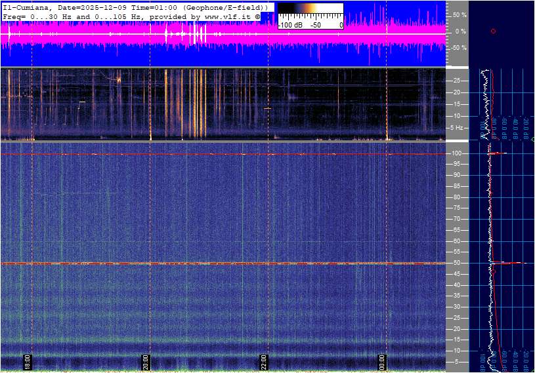The height and width of the screenshot is (373, 535).
Task: Click the 25 tick on upper frequency axis
Action: click(x=458, y=81)
